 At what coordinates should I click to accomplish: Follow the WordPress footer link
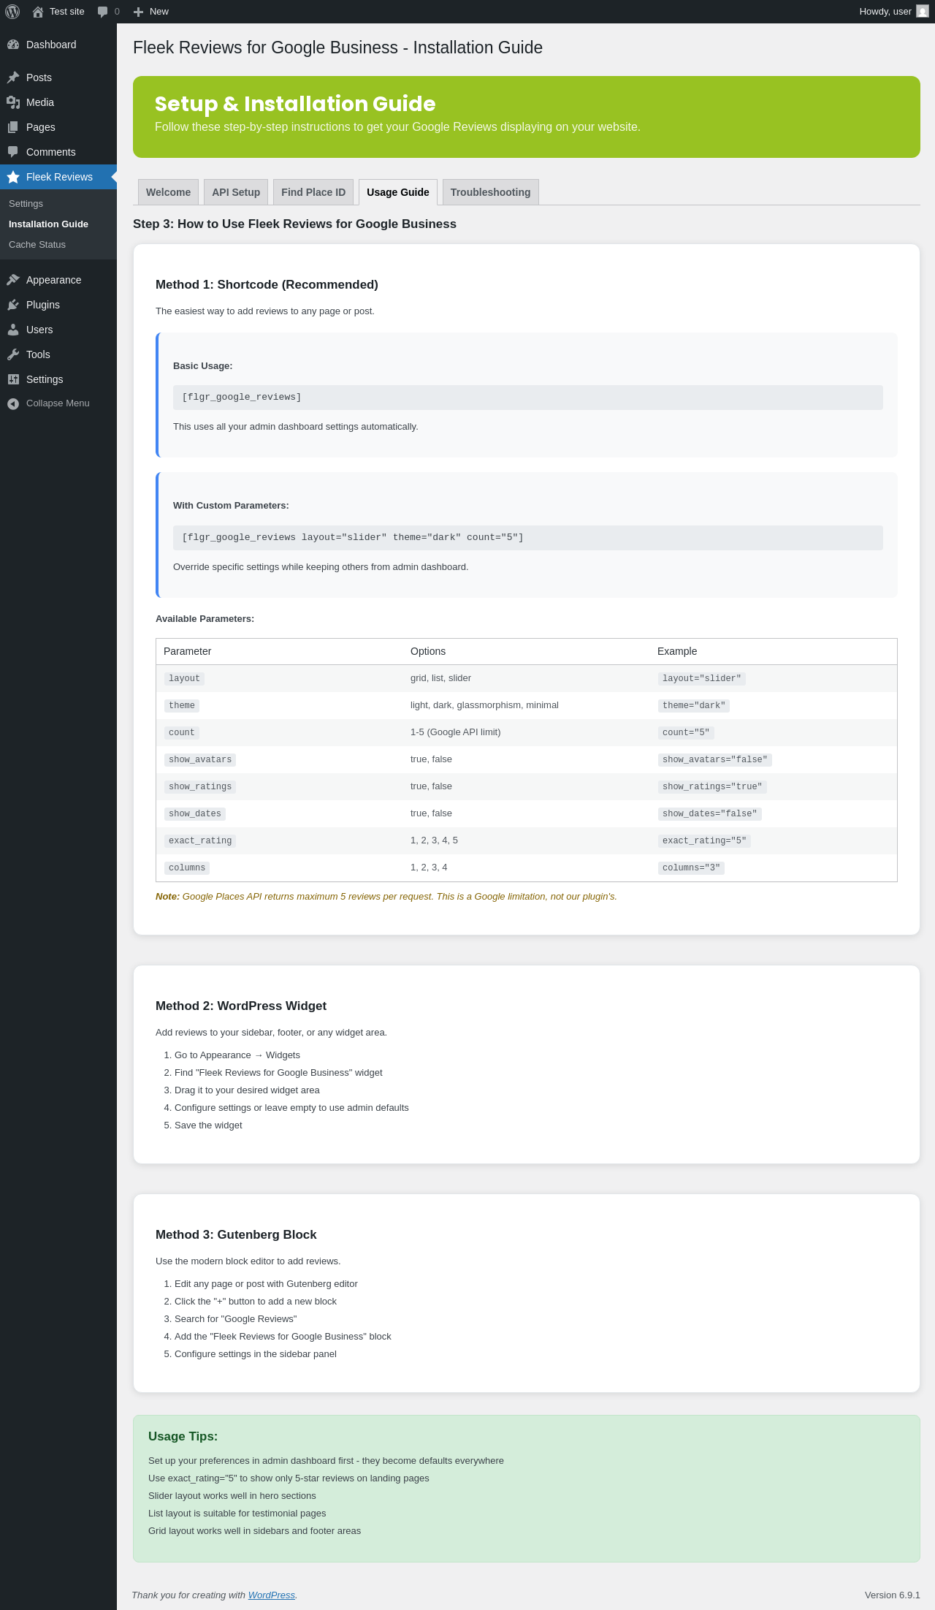[x=271, y=1595]
